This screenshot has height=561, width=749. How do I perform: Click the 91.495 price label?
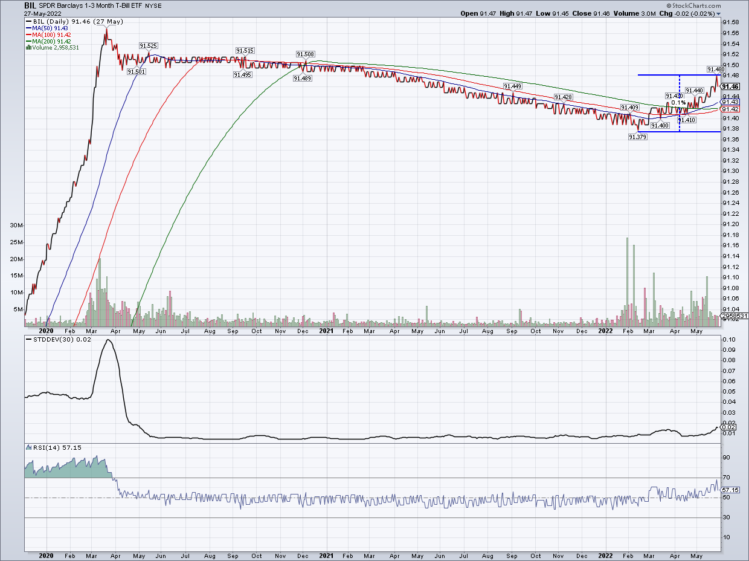[x=243, y=74]
